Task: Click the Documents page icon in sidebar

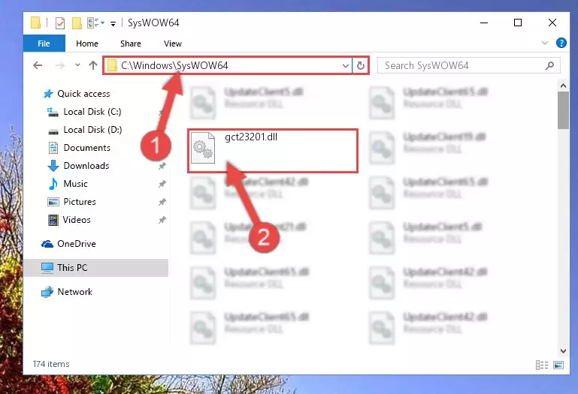Action: point(53,148)
